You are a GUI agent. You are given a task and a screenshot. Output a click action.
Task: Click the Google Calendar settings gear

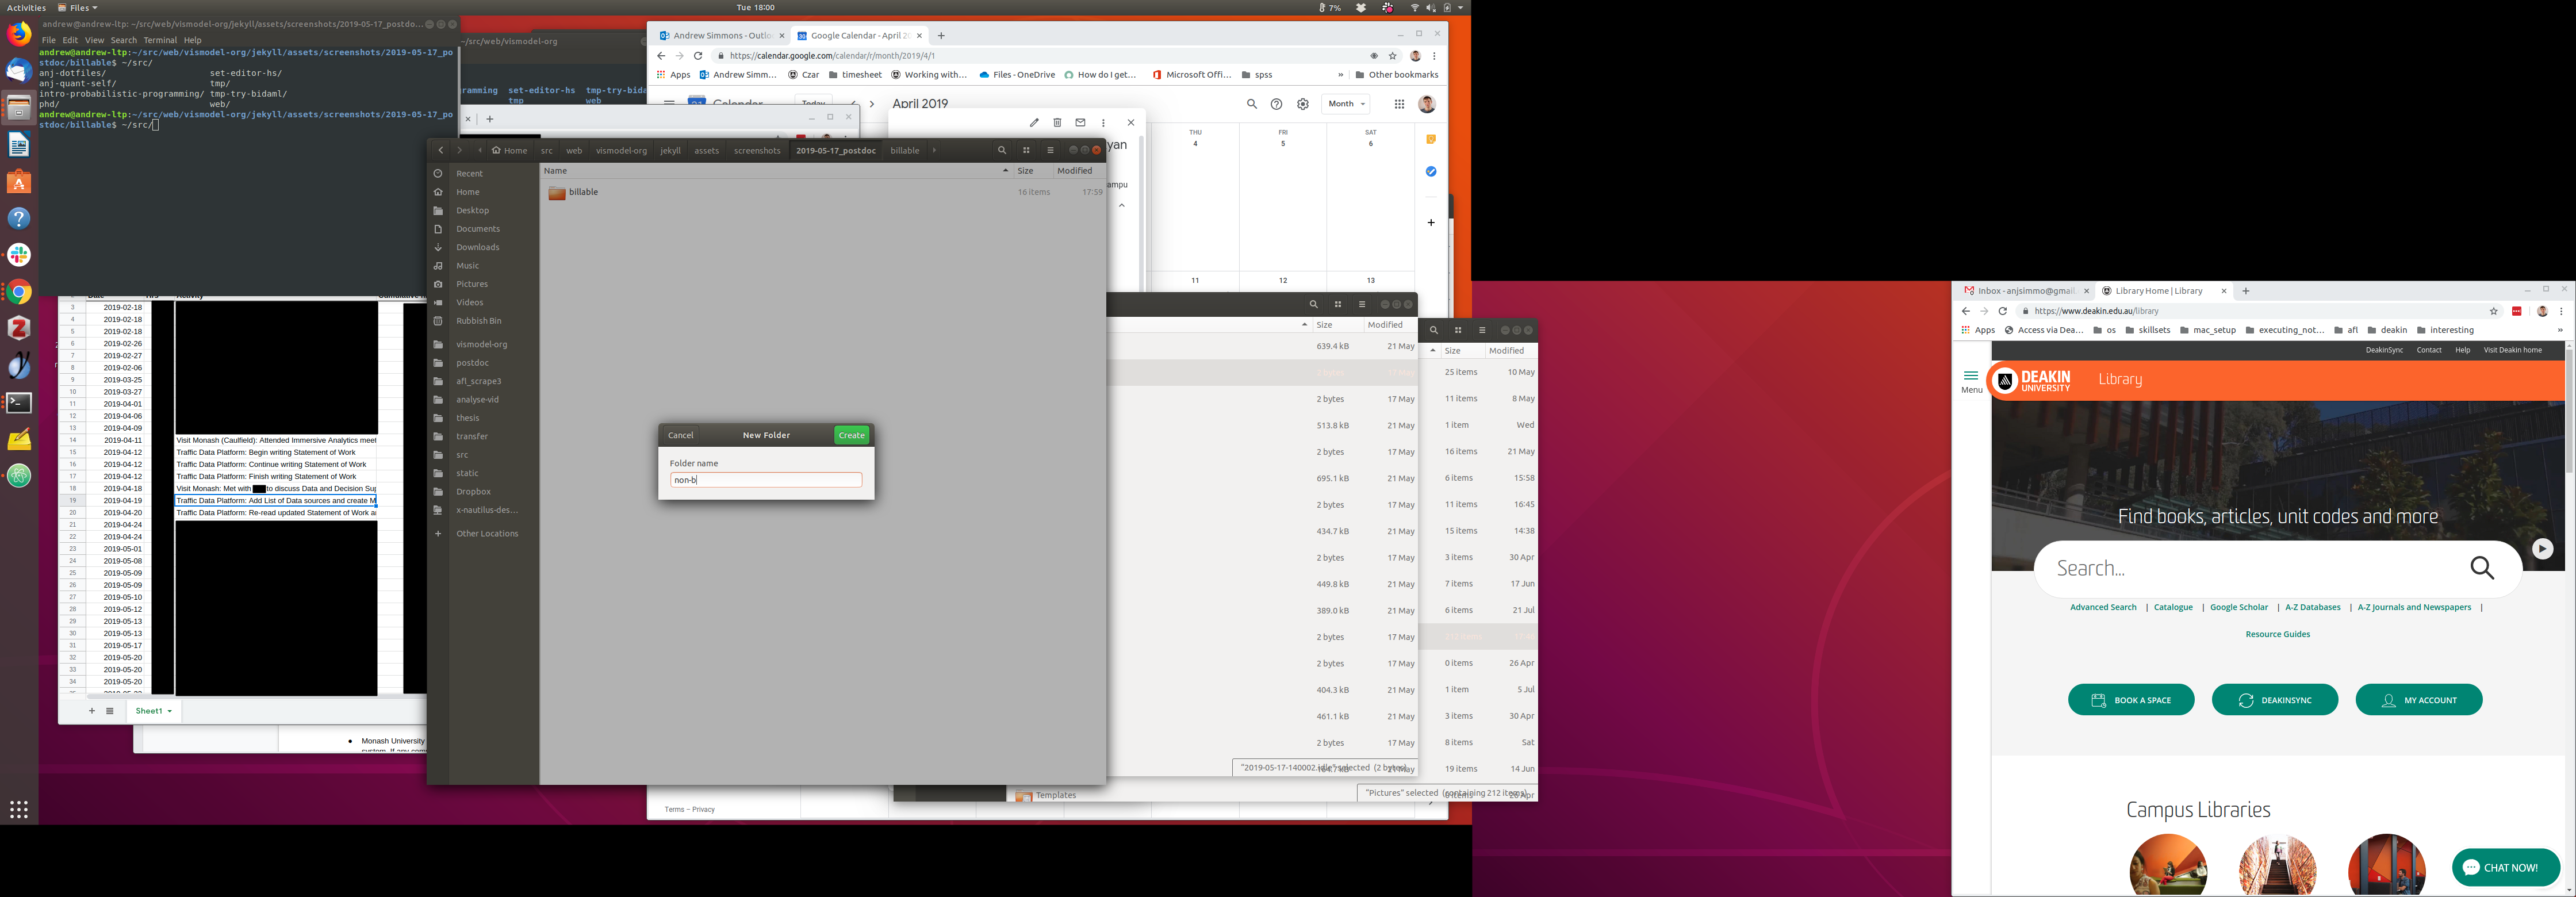1302,104
